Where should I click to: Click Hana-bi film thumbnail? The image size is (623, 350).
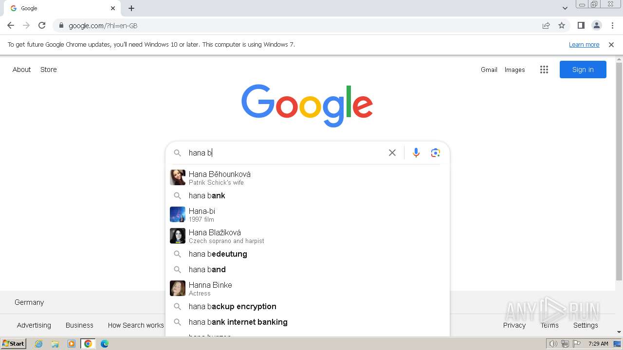click(178, 214)
